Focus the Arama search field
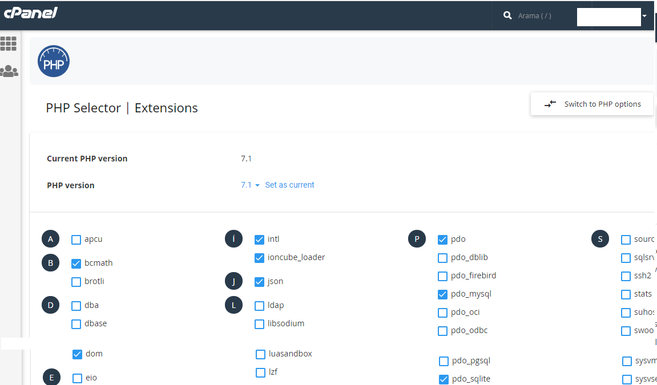 pyautogui.click(x=535, y=15)
